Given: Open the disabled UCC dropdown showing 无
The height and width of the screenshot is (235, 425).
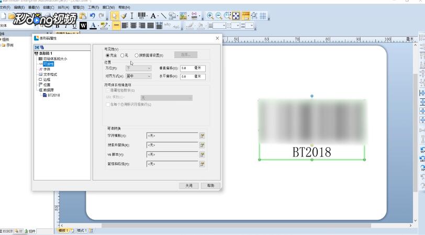Looking at the screenshot, I should (166, 97).
